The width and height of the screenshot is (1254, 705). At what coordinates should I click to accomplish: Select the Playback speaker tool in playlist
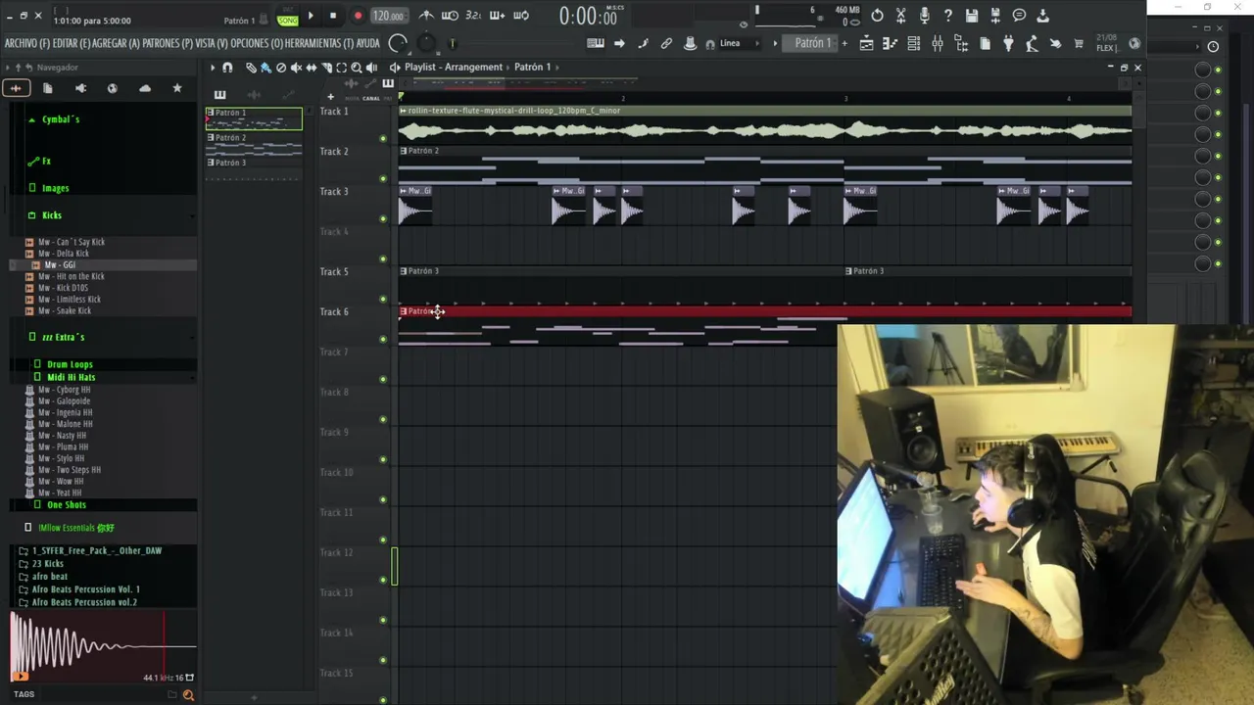371,67
